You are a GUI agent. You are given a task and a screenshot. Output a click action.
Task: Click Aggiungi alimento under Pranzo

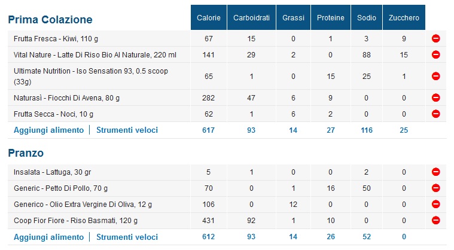click(48, 237)
